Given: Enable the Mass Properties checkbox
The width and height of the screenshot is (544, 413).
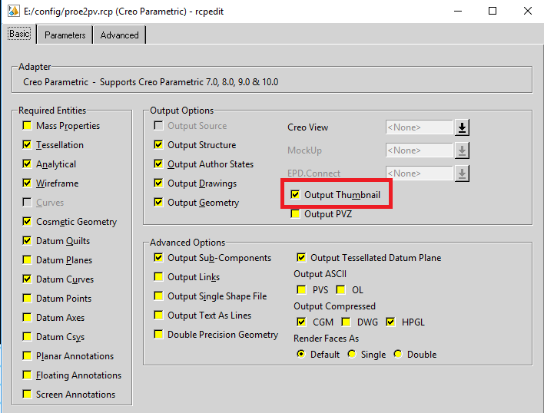Looking at the screenshot, I should (x=27, y=126).
